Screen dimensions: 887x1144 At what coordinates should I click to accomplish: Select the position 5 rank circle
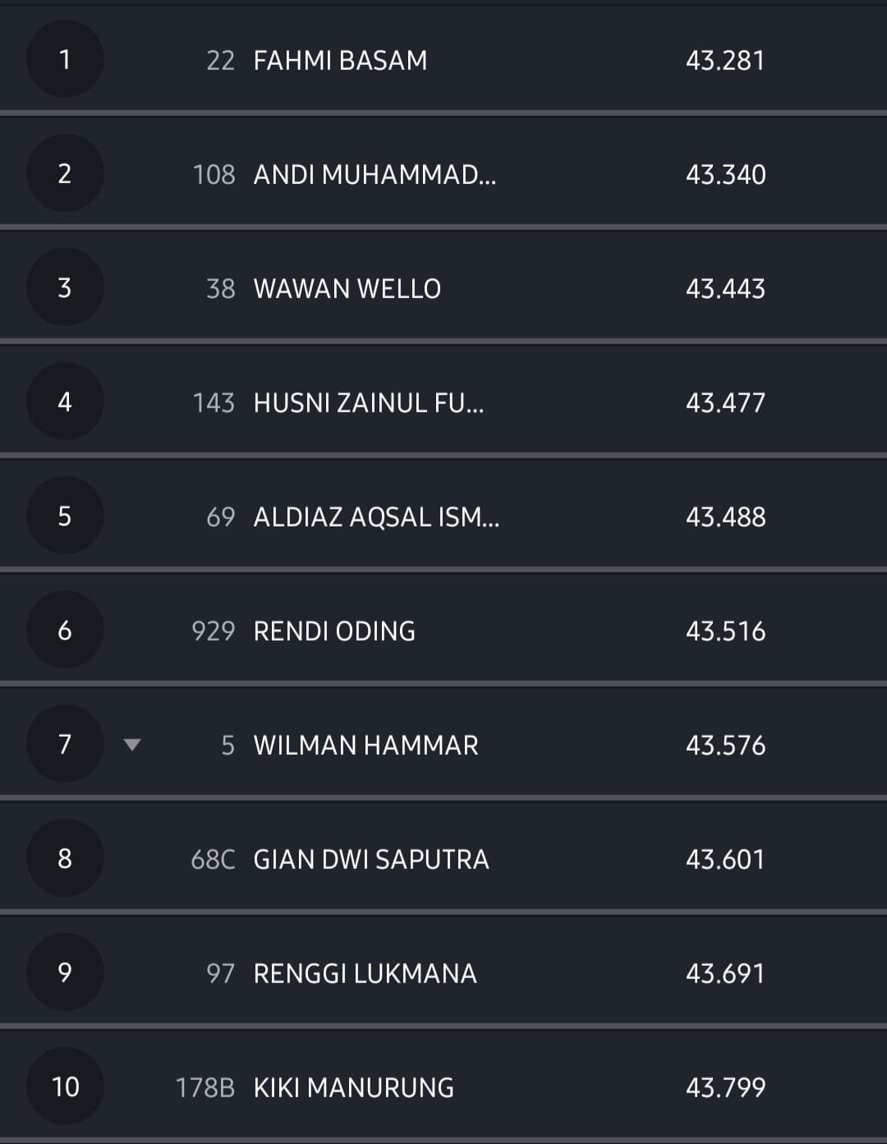coord(65,516)
